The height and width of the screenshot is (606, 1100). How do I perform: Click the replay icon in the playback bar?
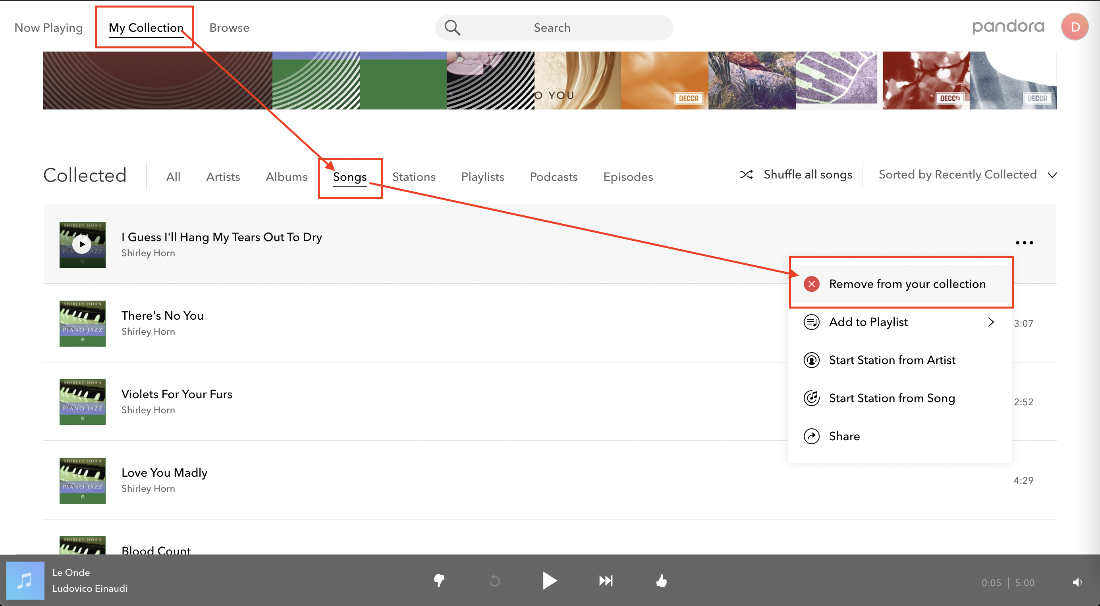(494, 580)
